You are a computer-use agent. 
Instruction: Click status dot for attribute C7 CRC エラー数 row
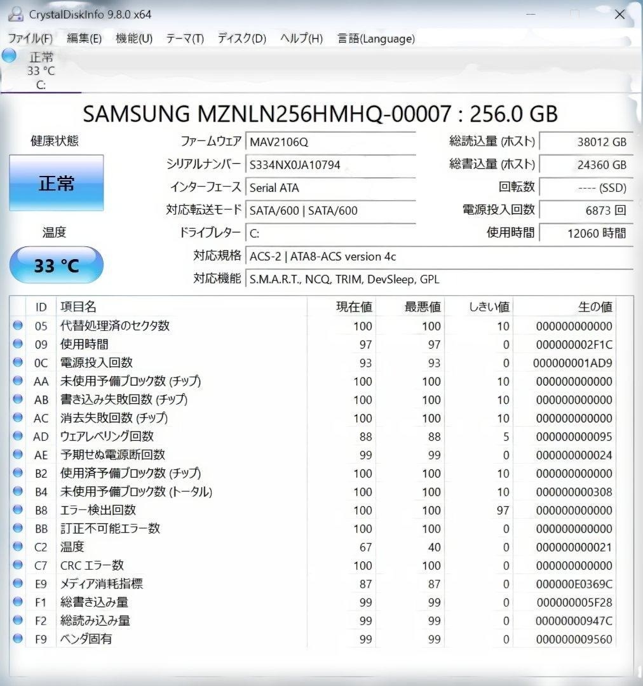pyautogui.click(x=18, y=565)
